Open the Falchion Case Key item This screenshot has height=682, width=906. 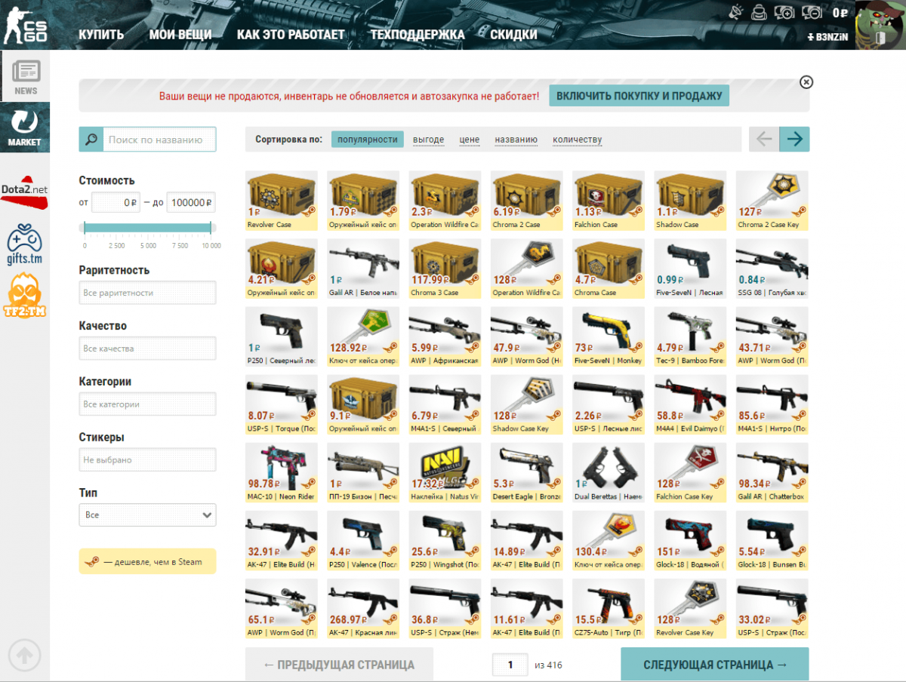(x=690, y=472)
